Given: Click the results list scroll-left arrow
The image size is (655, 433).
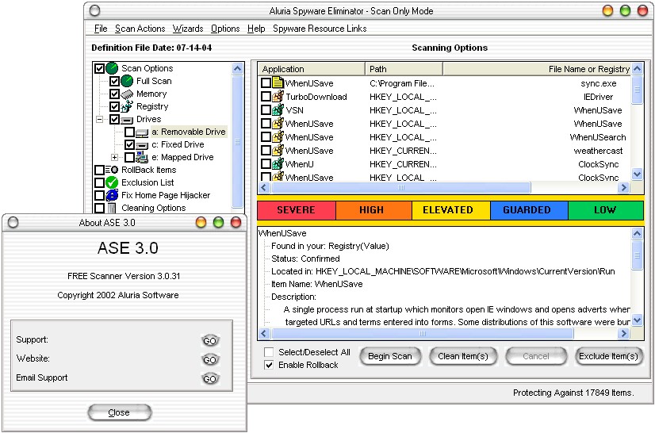Looking at the screenshot, I should tap(263, 188).
